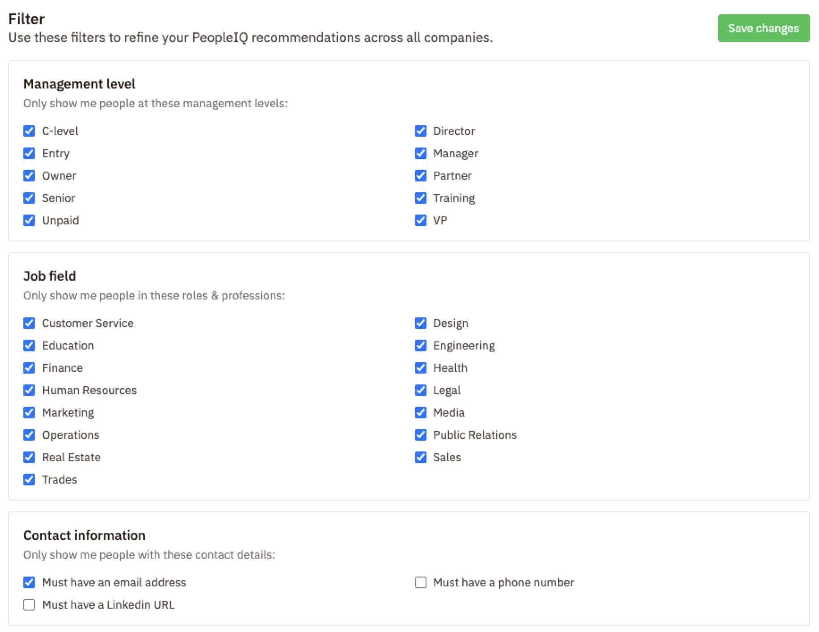Disable the Owner management level filter
Image resolution: width=819 pixels, height=632 pixels.
click(x=29, y=176)
